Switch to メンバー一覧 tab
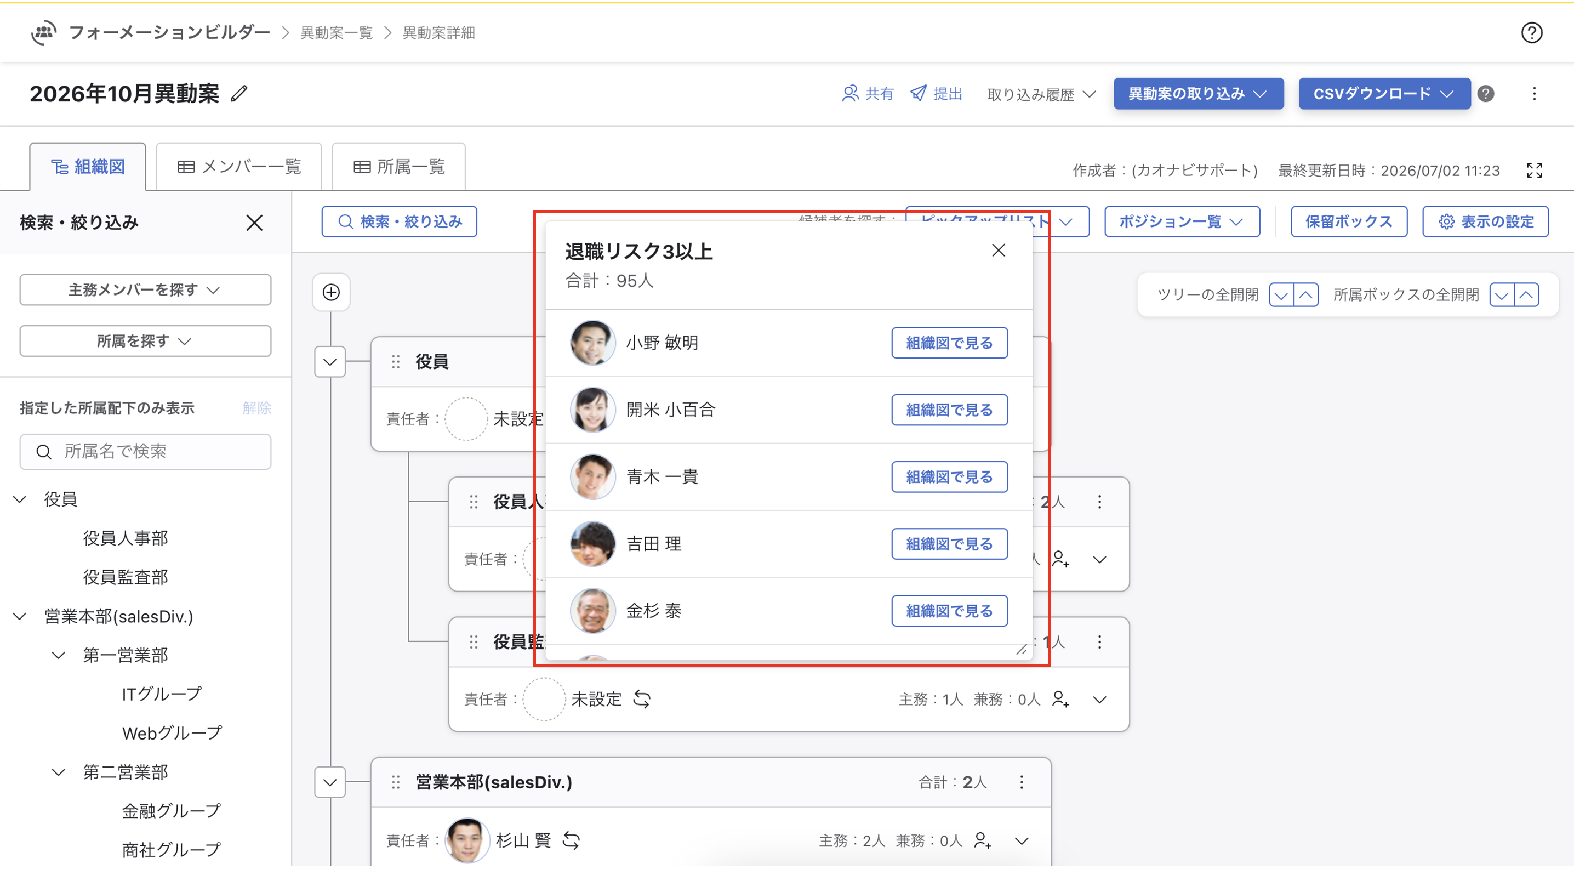1574x875 pixels. point(239,166)
